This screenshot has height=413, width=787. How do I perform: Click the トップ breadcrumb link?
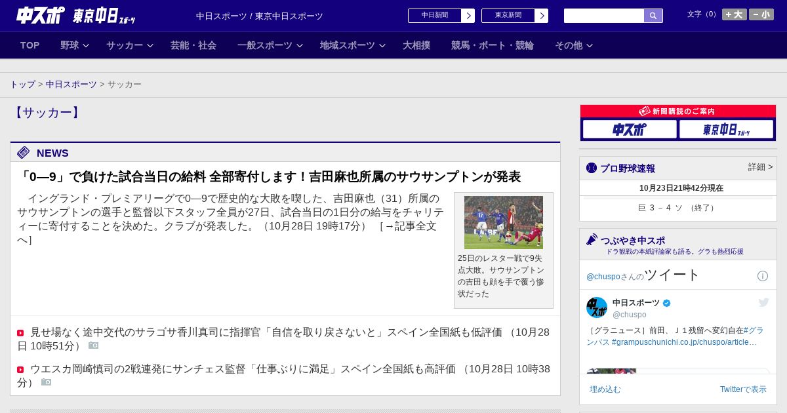click(22, 85)
